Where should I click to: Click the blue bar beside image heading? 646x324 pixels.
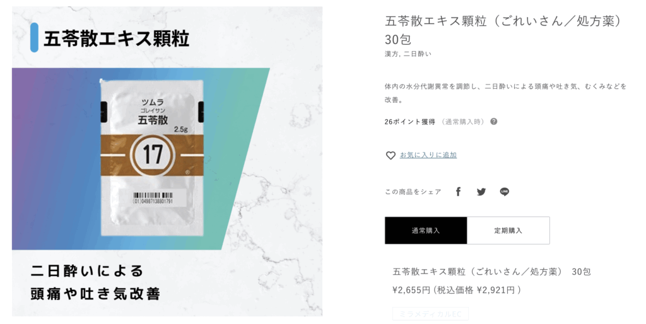(34, 37)
